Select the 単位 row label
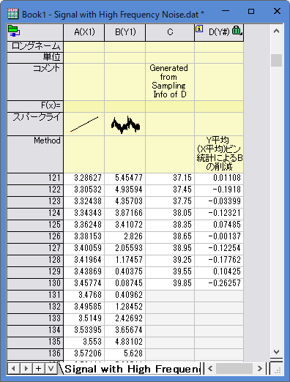The width and height of the screenshot is (290, 382). click(x=35, y=58)
